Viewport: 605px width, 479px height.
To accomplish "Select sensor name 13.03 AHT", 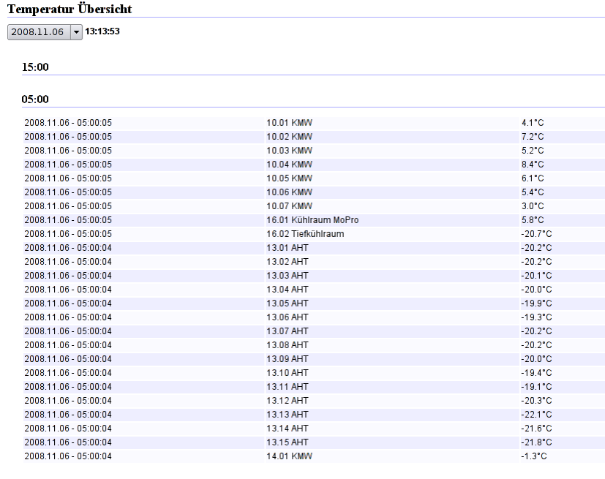I will [x=288, y=276].
